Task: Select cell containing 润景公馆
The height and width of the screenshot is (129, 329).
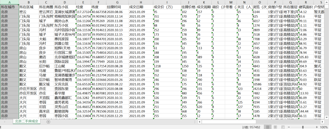Action: [x=65, y=44]
